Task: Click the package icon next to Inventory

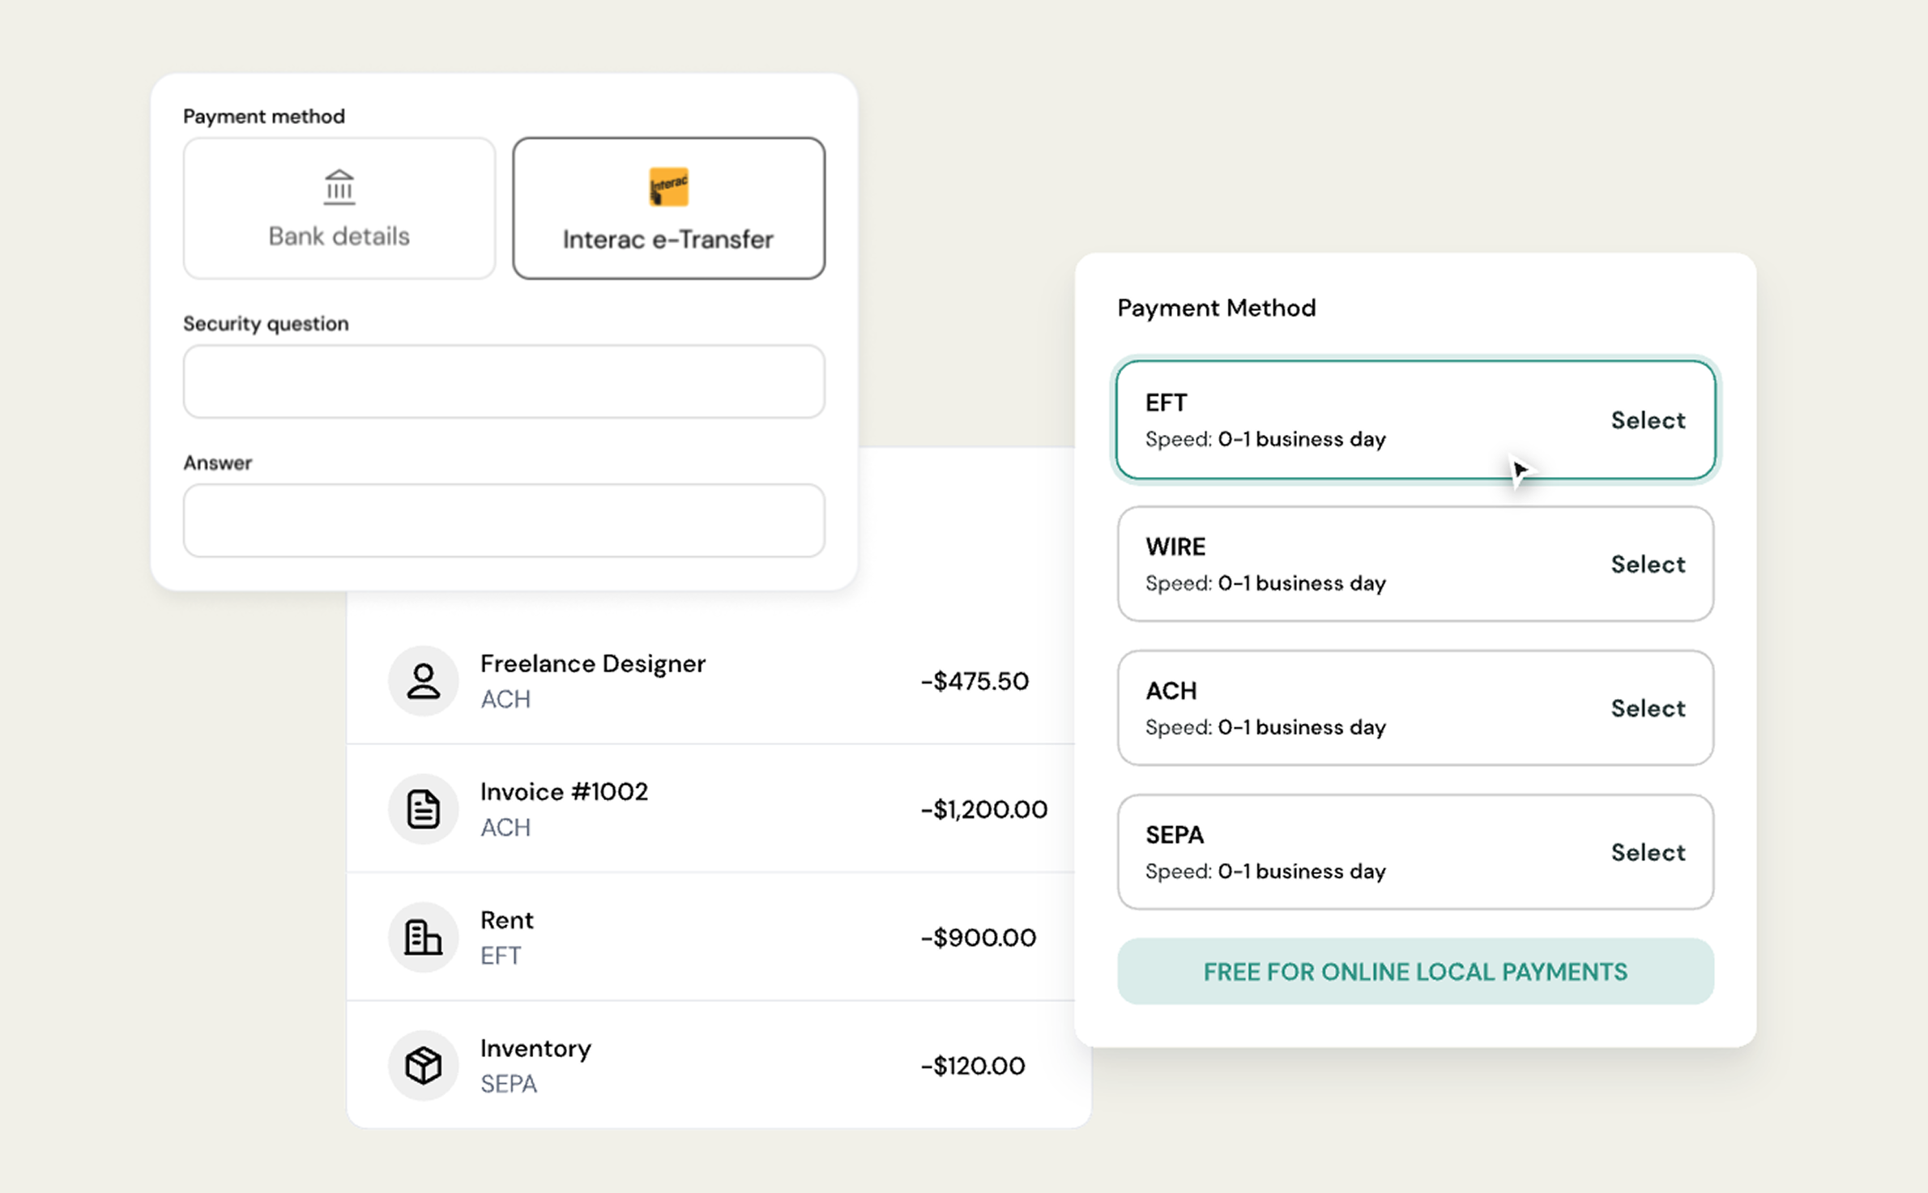Action: pyautogui.click(x=423, y=1066)
